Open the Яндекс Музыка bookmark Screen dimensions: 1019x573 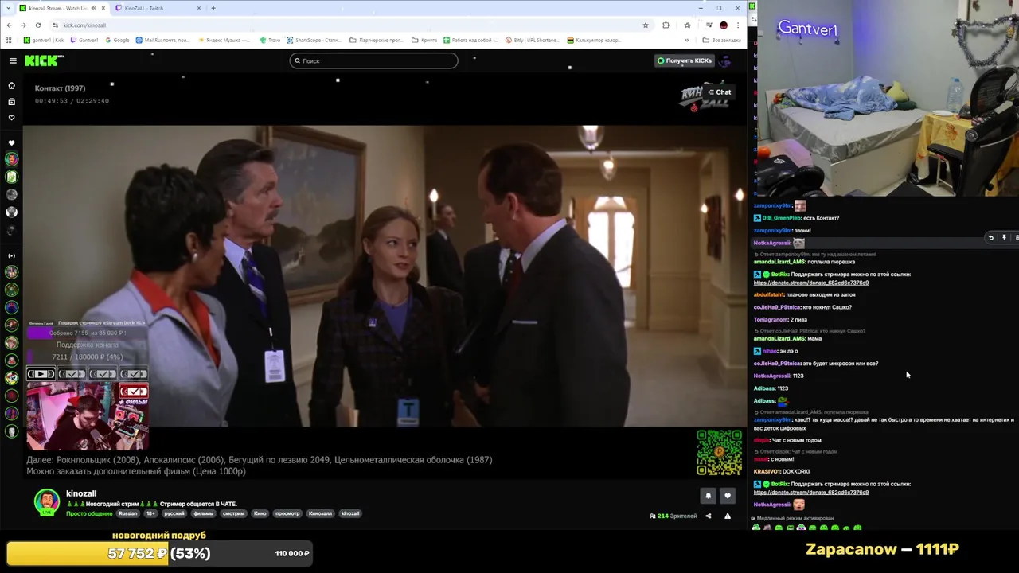224,40
